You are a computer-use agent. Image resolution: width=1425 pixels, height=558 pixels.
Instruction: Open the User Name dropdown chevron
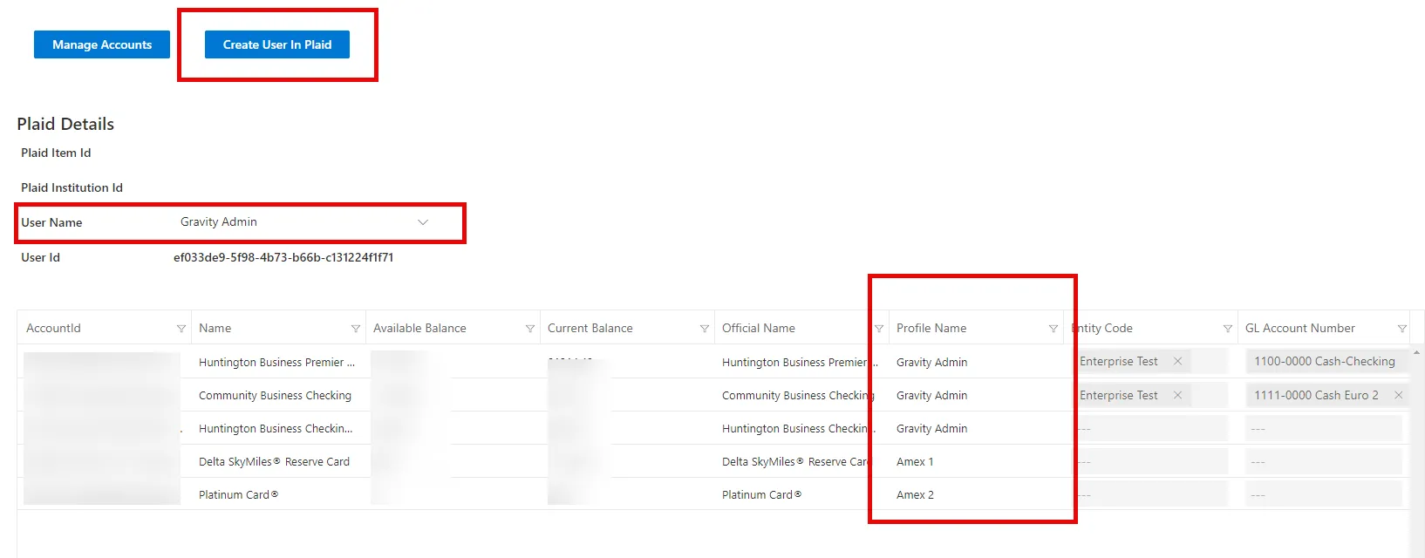tap(423, 222)
